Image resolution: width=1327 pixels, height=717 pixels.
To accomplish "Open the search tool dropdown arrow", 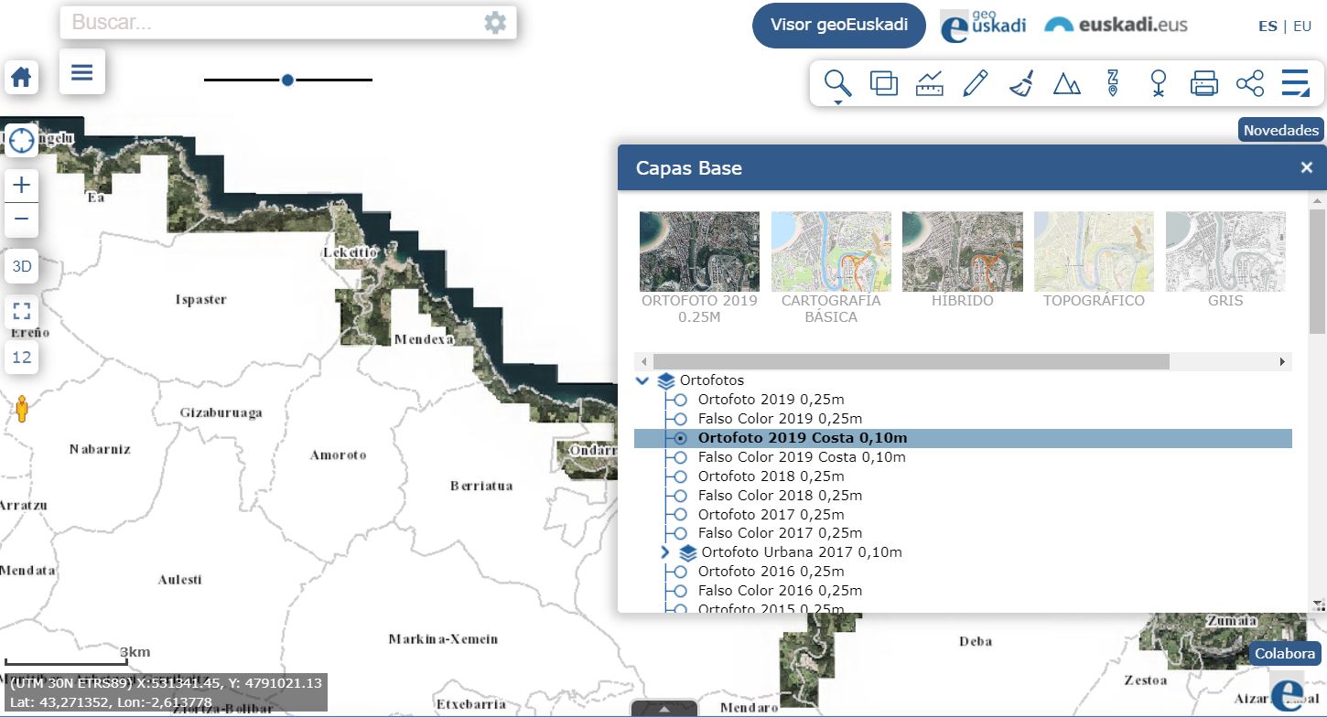I will [837, 102].
